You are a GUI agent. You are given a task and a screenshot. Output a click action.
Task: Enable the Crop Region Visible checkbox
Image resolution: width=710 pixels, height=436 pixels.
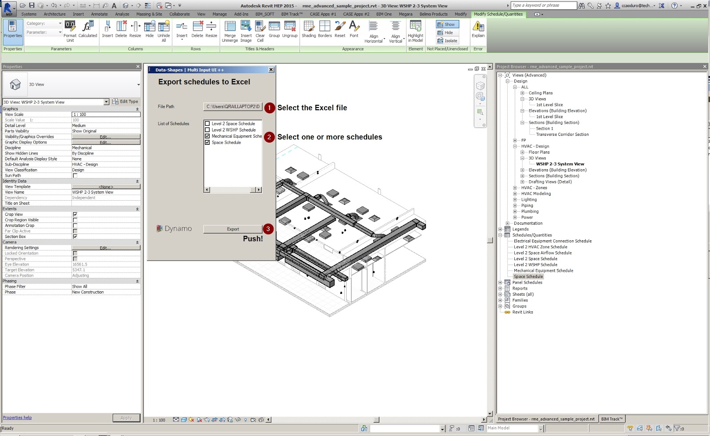75,219
